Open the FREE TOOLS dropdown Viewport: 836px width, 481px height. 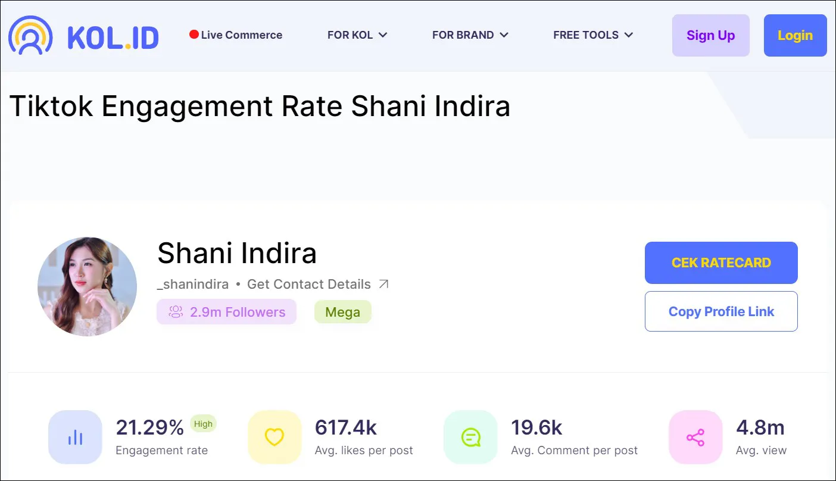point(592,35)
